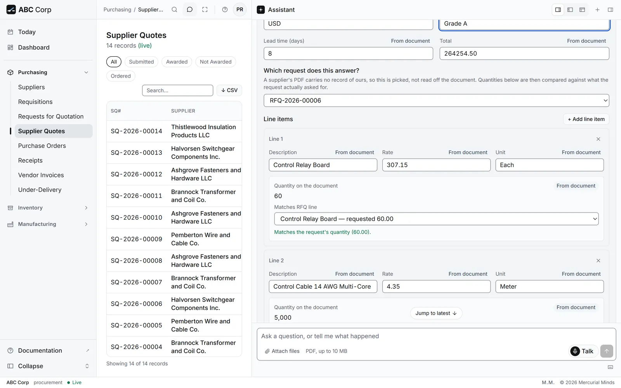The image size is (621, 388).
Task: Open Requests for Quotation in sidebar
Action: tap(51, 116)
